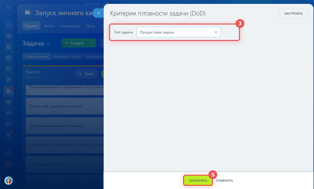Click the Эпик add button in the backlog
This screenshot has height=189, width=314.
(86, 74)
